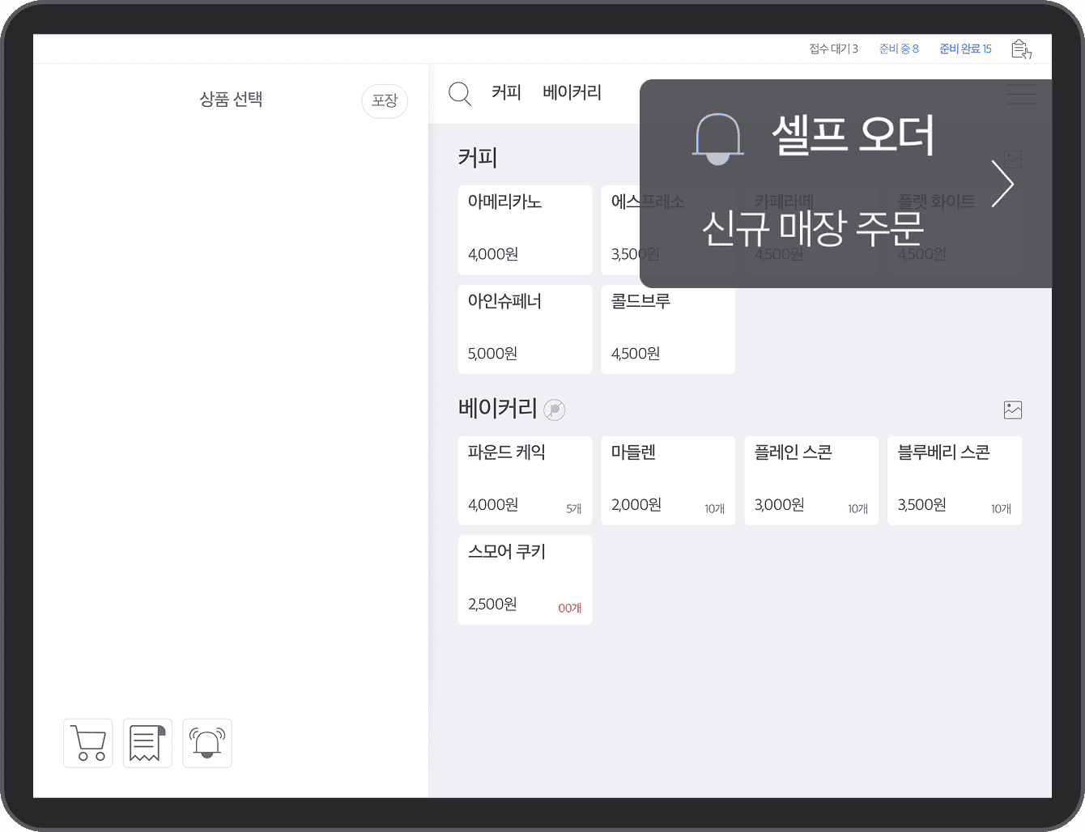
Task: Select the 블루베리 스콘 product card
Action: tap(955, 481)
